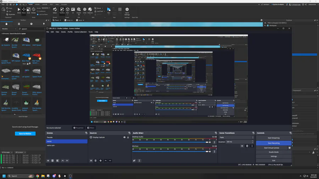The height and width of the screenshot is (179, 319).
Task: Insert a Part from the ribbon
Action: coord(68,10)
